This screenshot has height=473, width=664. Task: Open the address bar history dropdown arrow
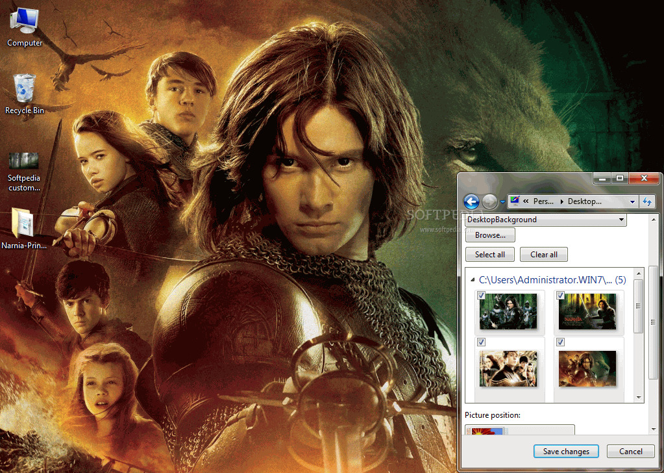pos(633,202)
